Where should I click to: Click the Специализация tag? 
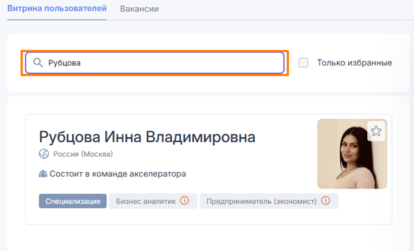[x=73, y=201]
